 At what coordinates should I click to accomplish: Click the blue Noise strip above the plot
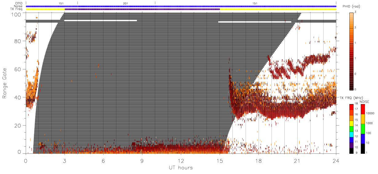pyautogui.click(x=181, y=6)
